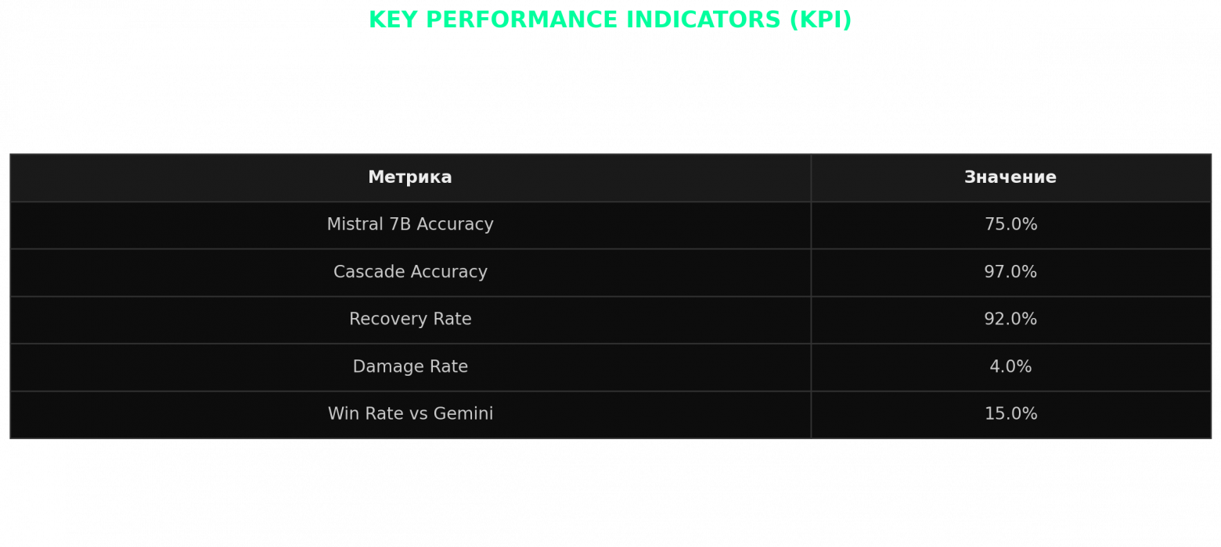
Task: Click the 4.0% value cell
Action: pos(1010,367)
